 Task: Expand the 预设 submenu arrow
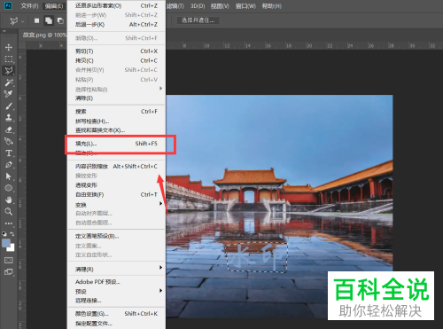coord(160,291)
